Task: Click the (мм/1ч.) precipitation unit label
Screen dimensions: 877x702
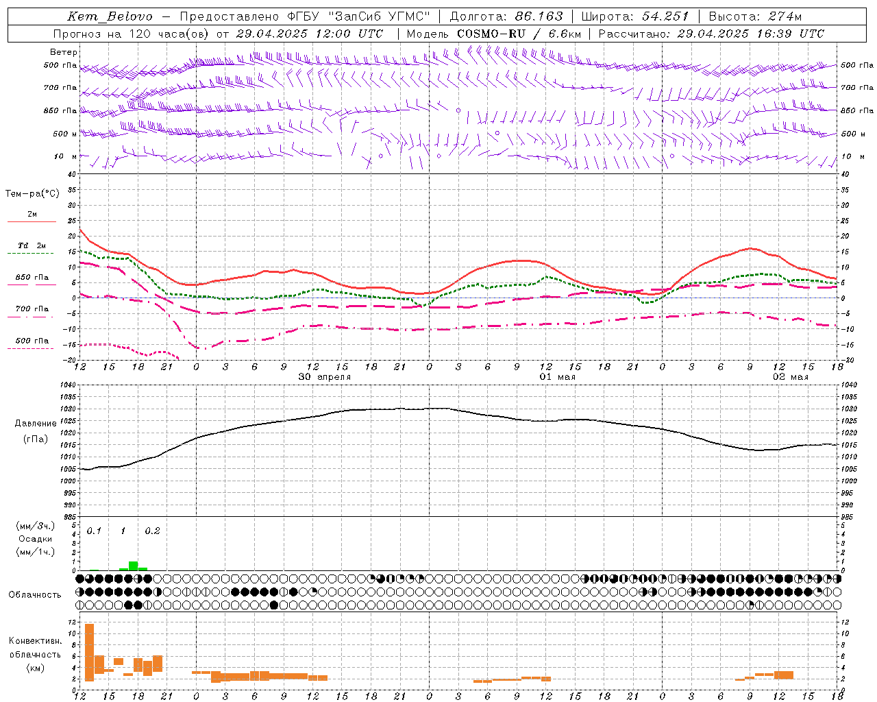Action: pyautogui.click(x=35, y=552)
